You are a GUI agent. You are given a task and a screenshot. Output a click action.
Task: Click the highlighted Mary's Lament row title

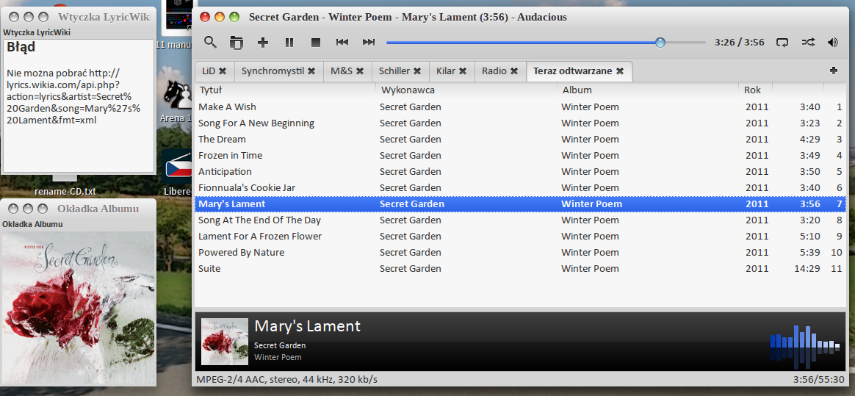tap(231, 204)
